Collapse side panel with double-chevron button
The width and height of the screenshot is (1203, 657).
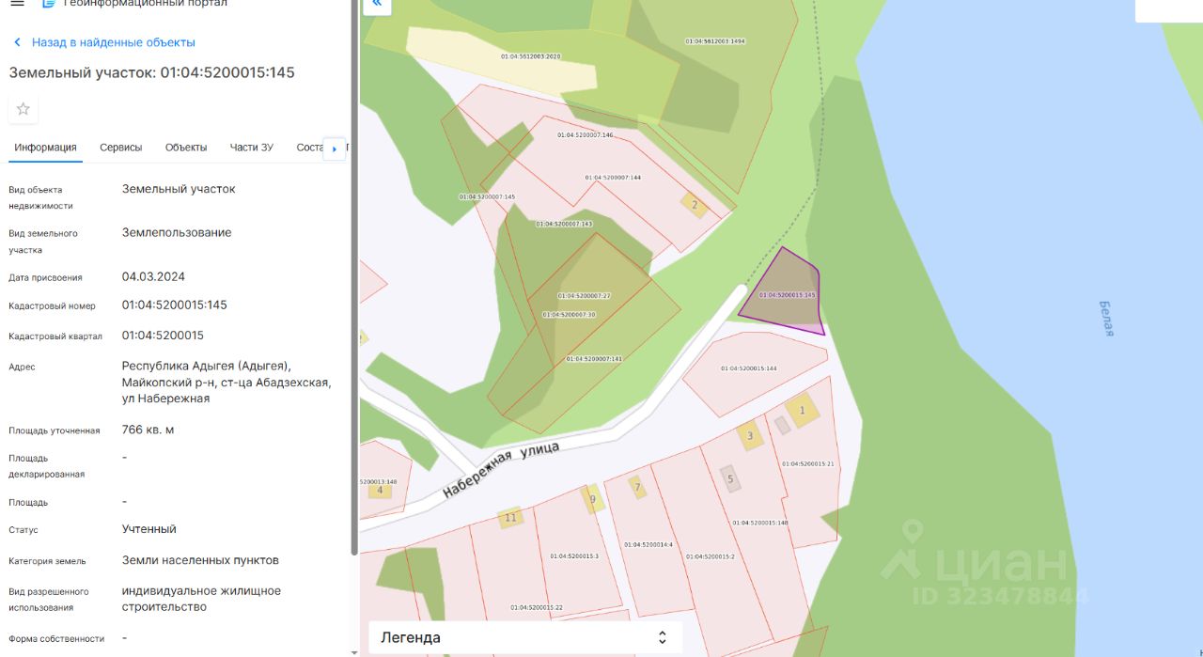click(x=377, y=5)
